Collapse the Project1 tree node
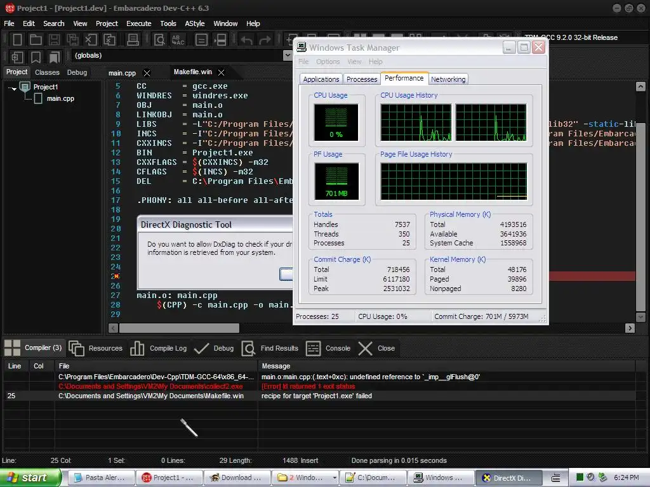 [13, 88]
